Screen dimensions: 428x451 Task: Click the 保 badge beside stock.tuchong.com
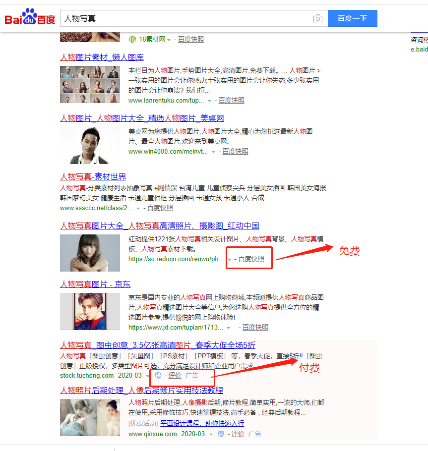coord(158,375)
